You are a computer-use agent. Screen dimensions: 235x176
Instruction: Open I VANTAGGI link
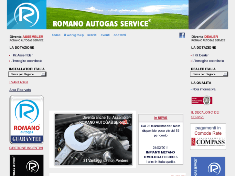[x=19, y=82]
